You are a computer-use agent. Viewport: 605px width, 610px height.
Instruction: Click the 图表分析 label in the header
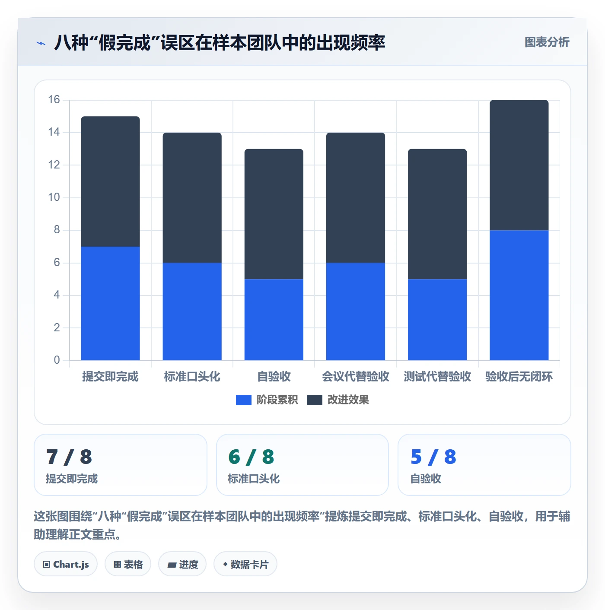(547, 42)
